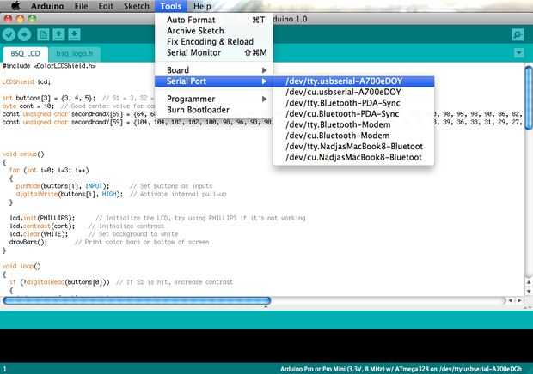This screenshot has height=374, width=533.
Task: Click the Verify checkmark toolbar icon
Action: point(9,34)
